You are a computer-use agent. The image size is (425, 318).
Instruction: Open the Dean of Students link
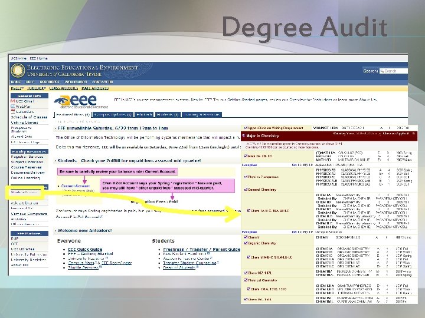coord(179,267)
